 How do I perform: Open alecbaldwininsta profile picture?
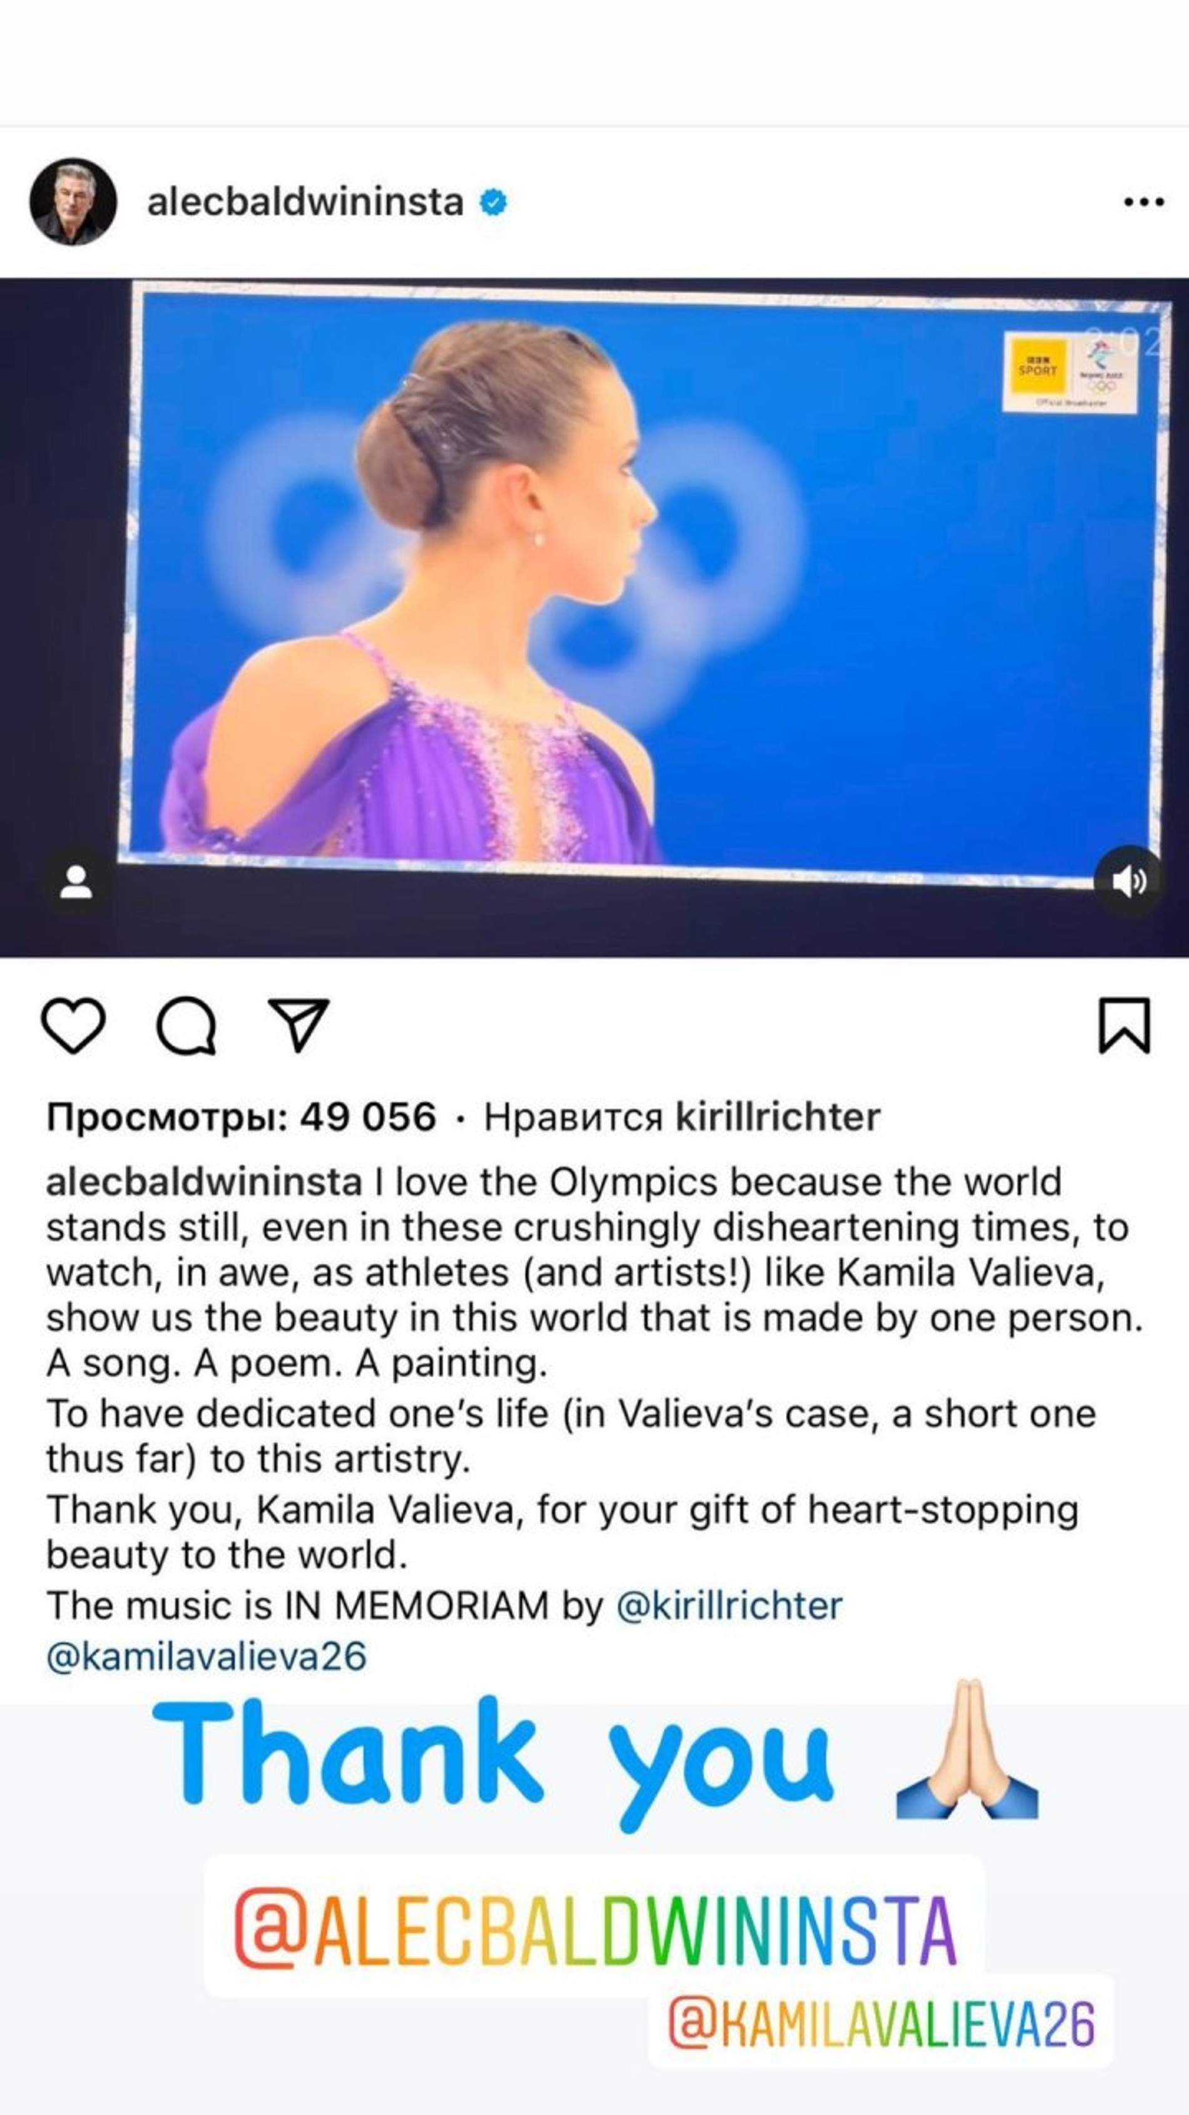pos(73,202)
